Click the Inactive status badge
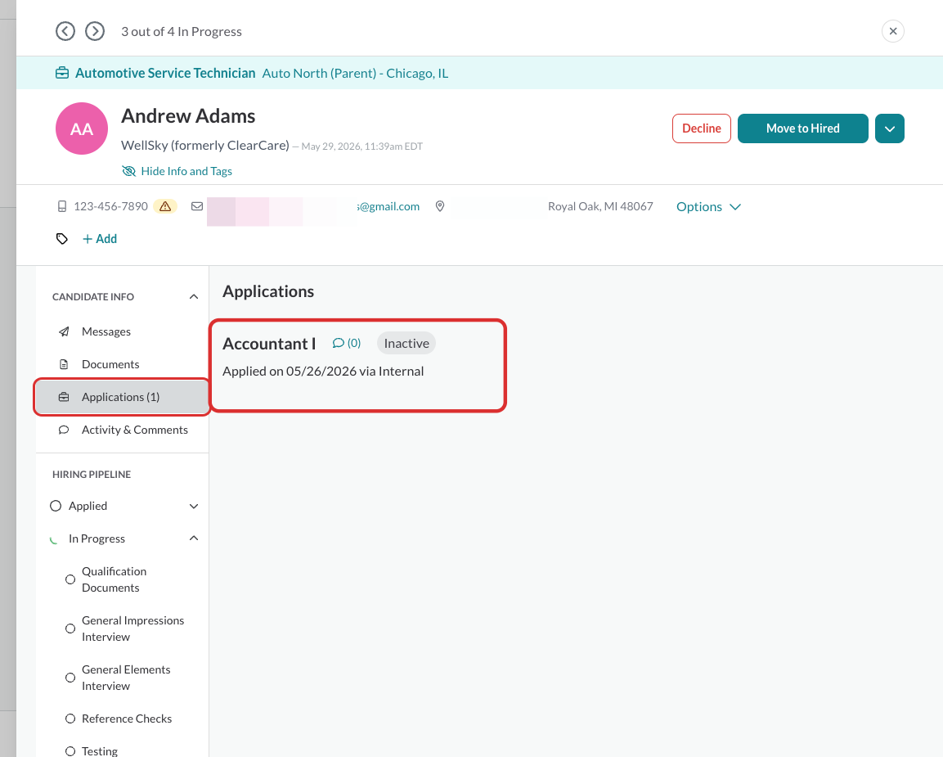Screen dimensions: 943x757 coord(406,344)
